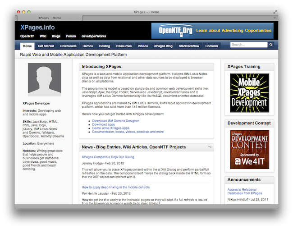Screen dimensions: 293x229
Task: Click the Location: Everywhere profile line
Action: point(38,143)
